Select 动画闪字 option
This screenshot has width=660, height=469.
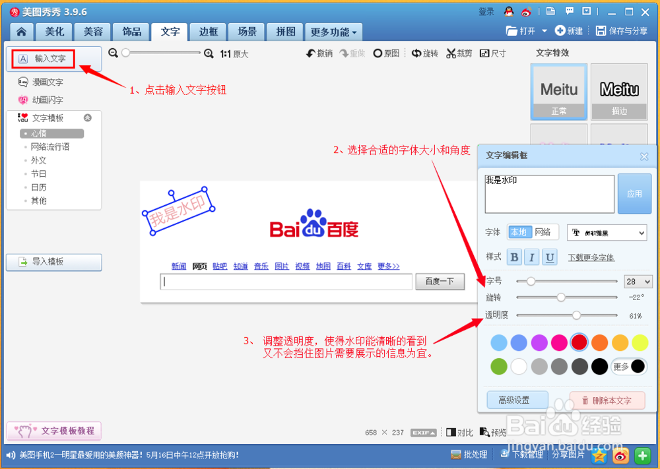click(x=41, y=100)
